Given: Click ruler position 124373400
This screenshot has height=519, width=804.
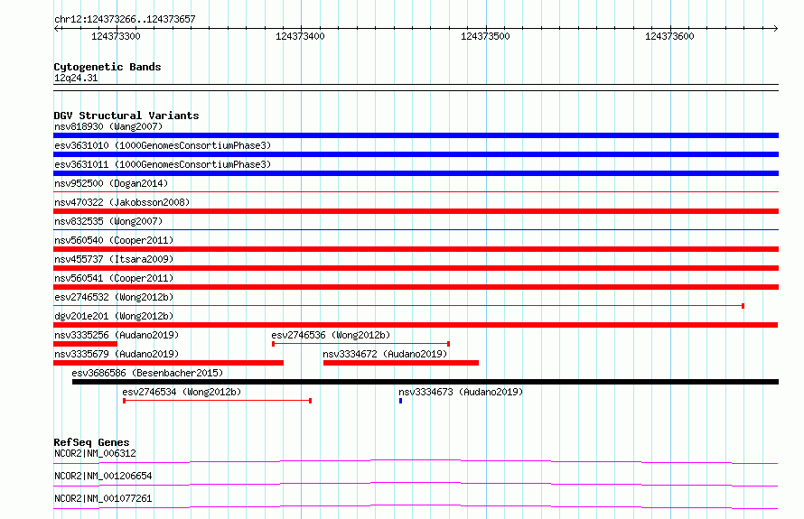Looking at the screenshot, I should [300, 36].
